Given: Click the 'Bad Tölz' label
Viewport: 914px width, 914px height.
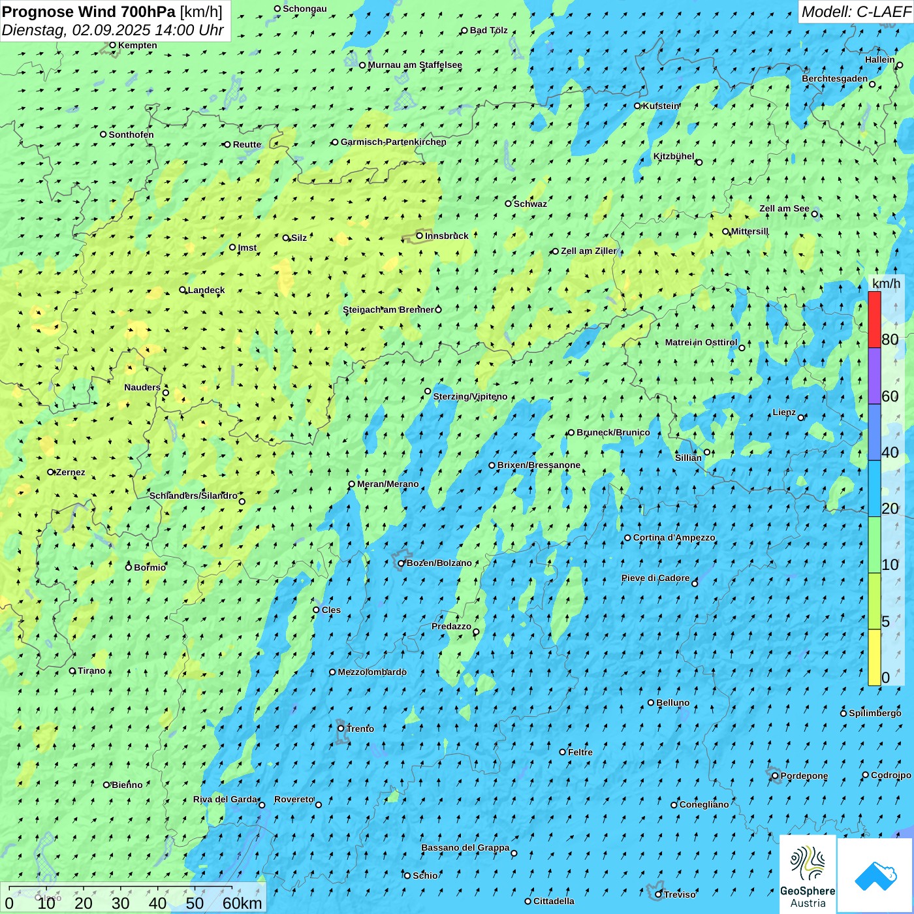Looking at the screenshot, I should [488, 30].
